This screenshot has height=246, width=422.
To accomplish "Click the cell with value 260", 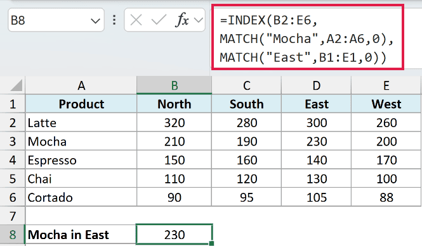I will [386, 123].
